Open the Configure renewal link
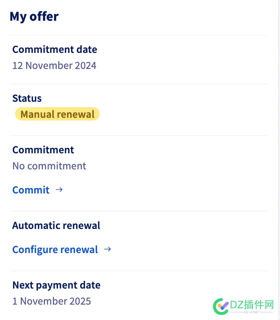This screenshot has height=320, width=280. coord(55,250)
